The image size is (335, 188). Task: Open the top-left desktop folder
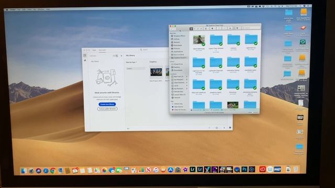[288, 13]
